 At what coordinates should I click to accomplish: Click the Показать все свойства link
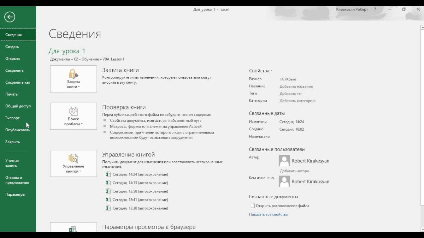pyautogui.click(x=268, y=215)
